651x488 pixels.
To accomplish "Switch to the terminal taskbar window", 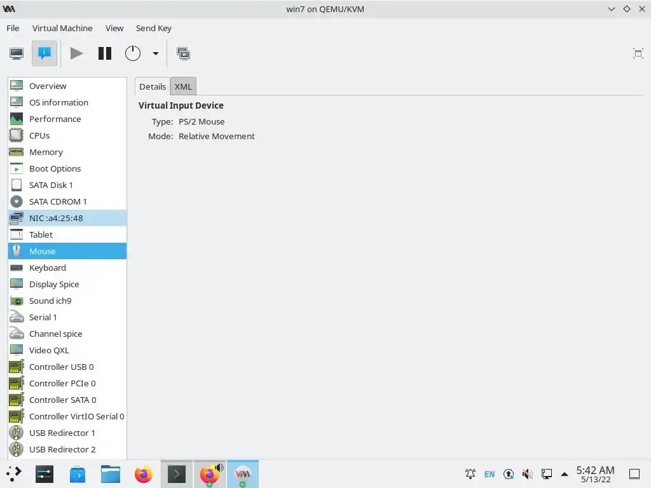I will 177,474.
